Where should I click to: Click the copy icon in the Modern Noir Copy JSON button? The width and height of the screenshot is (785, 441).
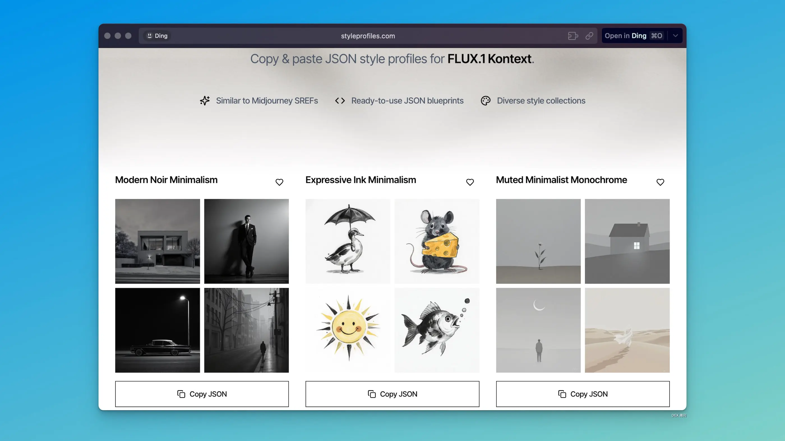point(181,394)
